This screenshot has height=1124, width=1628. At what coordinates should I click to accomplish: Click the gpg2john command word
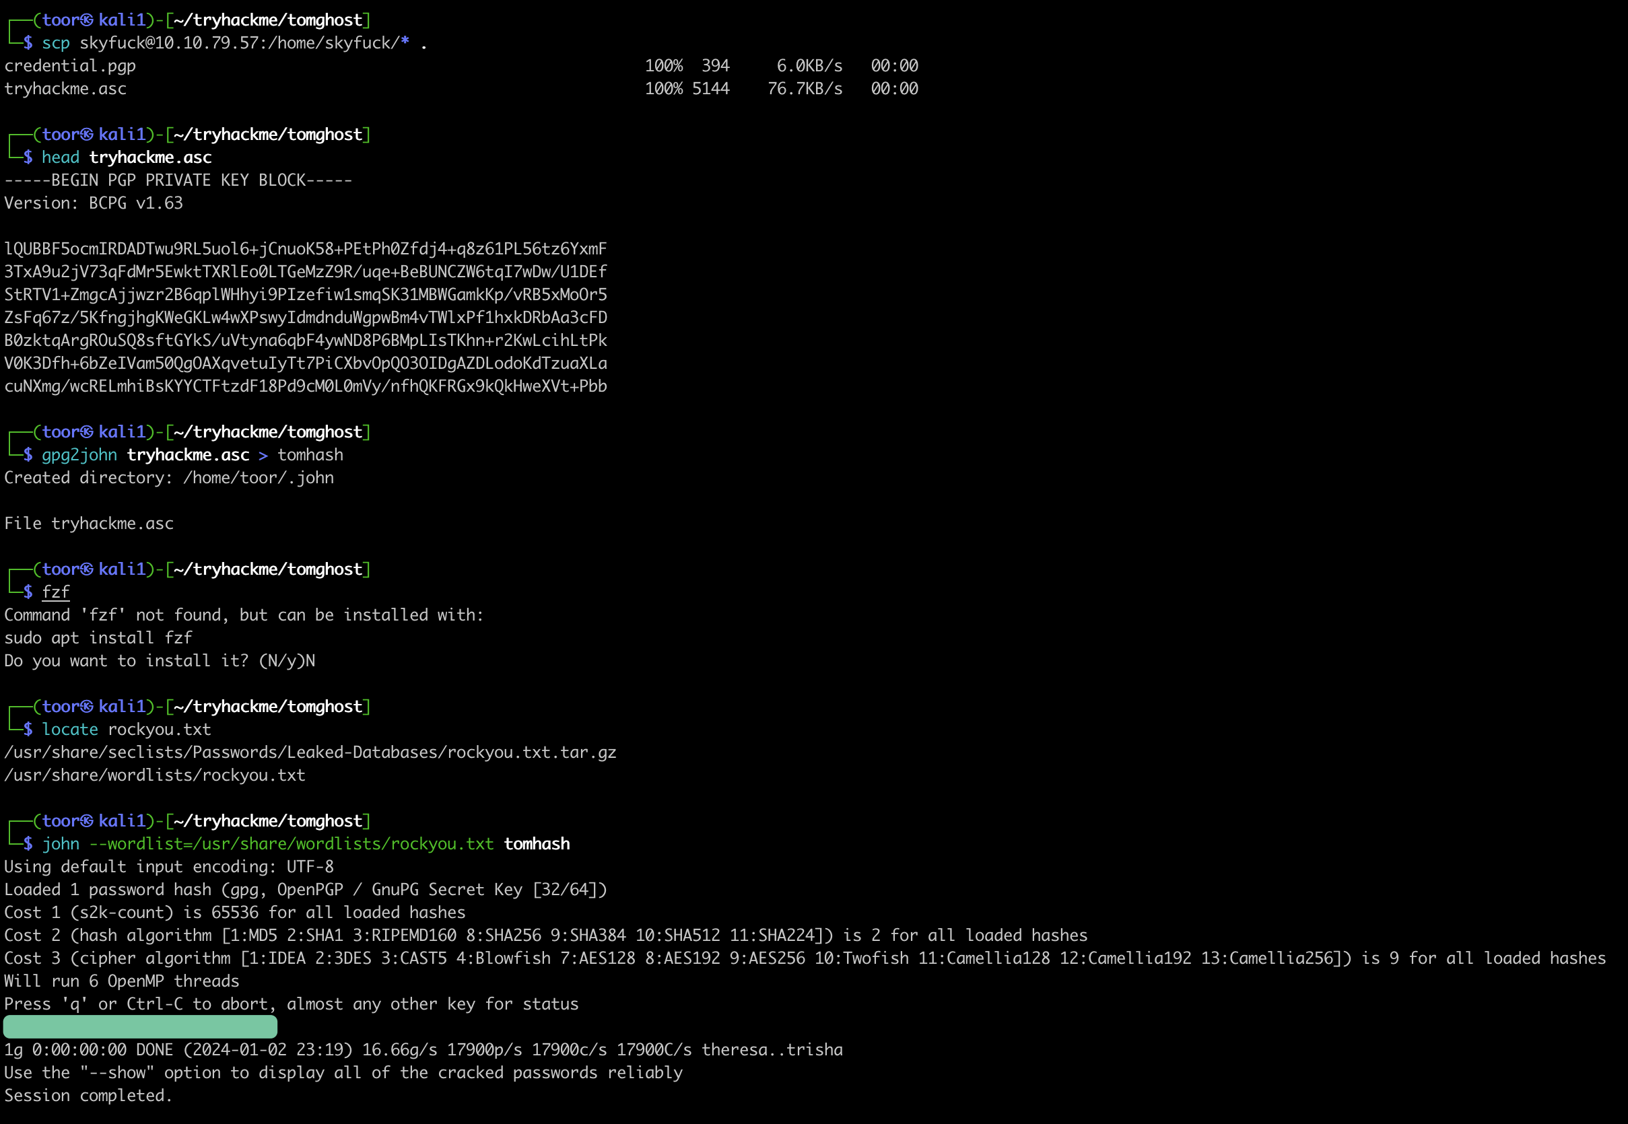79,455
